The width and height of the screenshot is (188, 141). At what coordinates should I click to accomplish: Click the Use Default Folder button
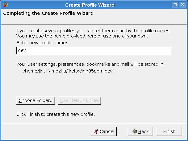click(79, 100)
